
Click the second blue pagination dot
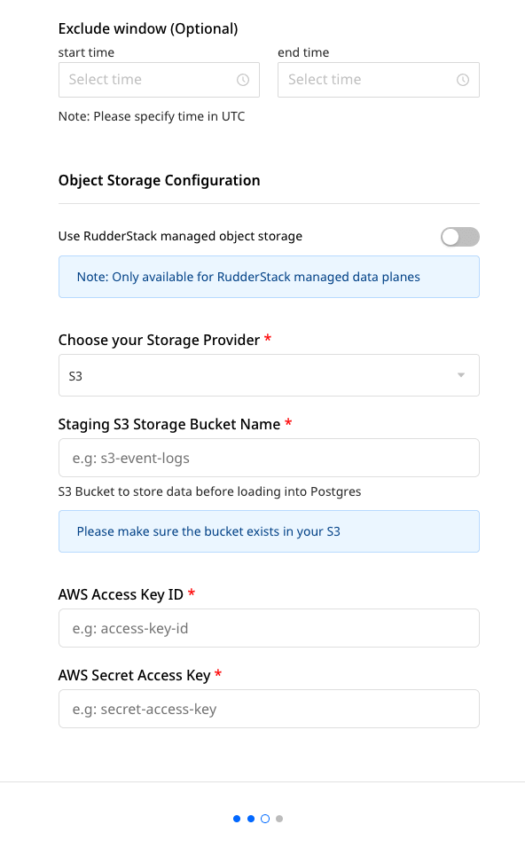pos(250,819)
